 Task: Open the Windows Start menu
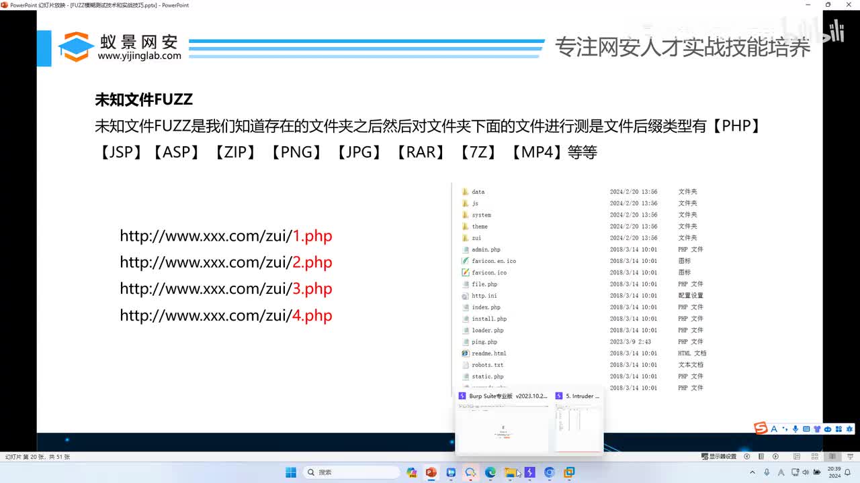pos(291,472)
